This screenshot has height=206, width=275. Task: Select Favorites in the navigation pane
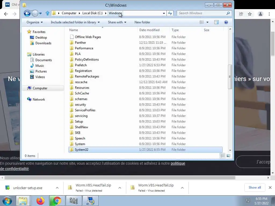[x=39, y=32]
